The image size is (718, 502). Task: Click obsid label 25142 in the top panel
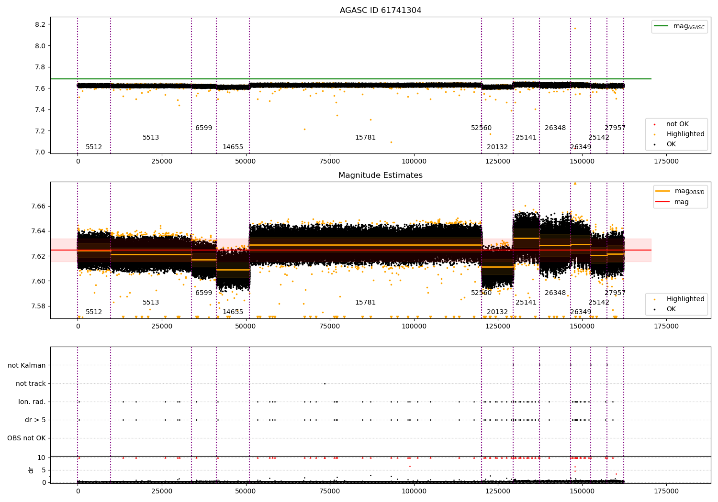click(x=599, y=138)
